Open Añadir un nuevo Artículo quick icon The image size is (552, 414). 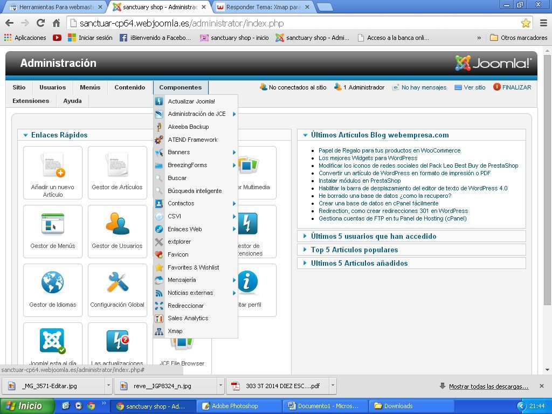click(x=53, y=173)
